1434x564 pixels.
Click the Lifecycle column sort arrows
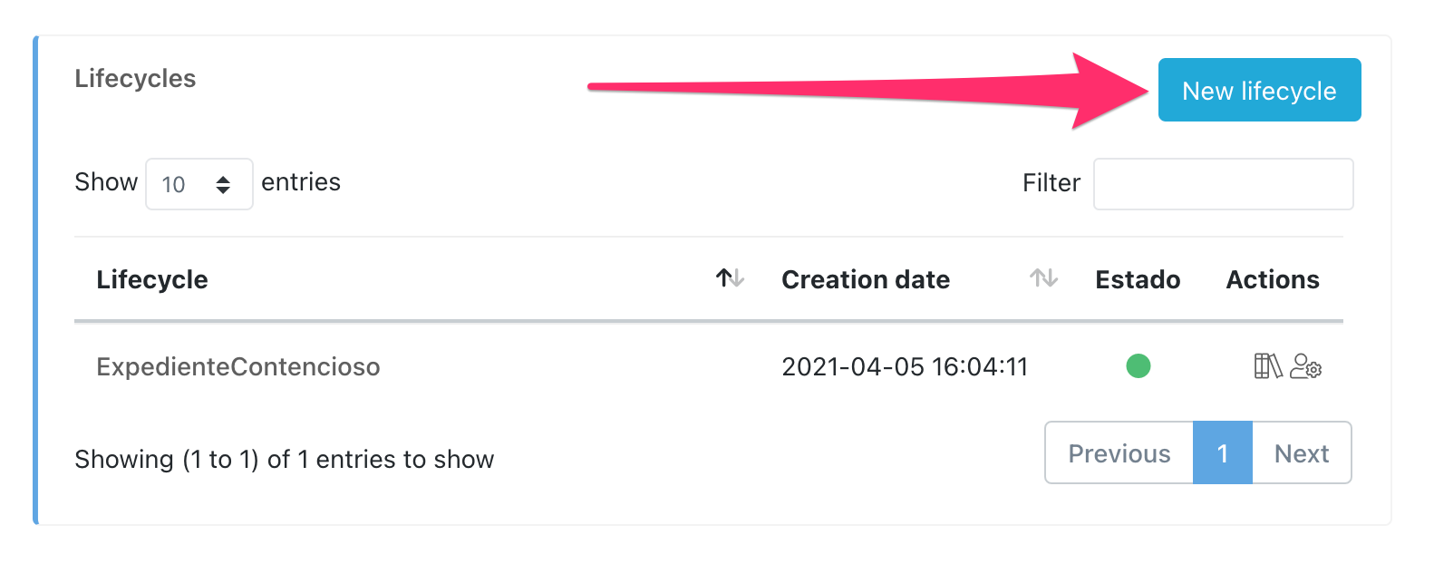tap(730, 278)
